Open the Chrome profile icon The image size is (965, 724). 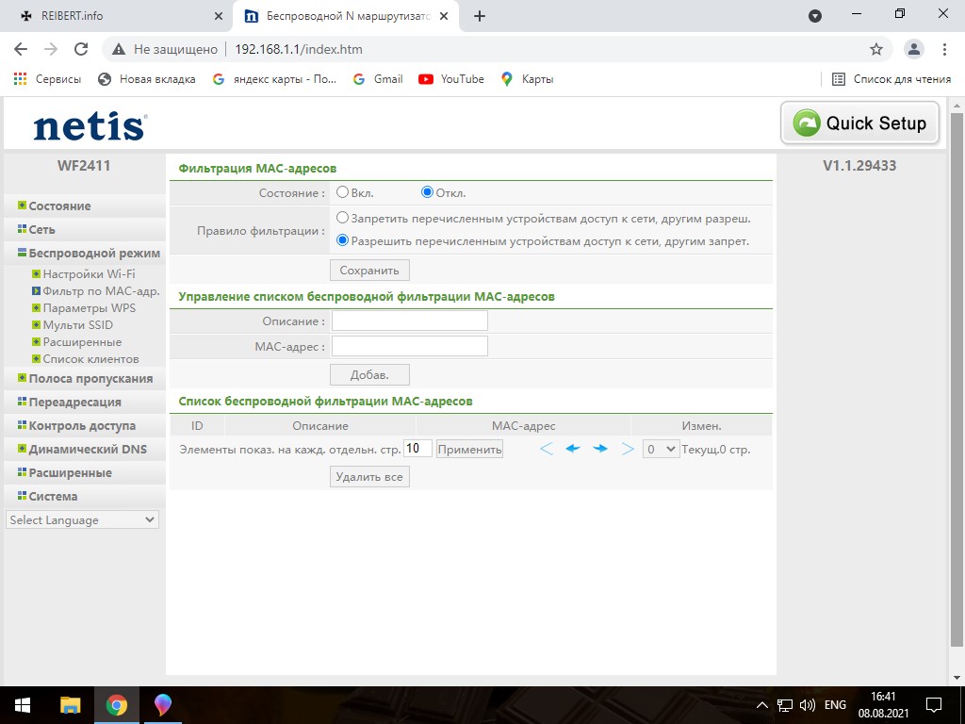[914, 49]
